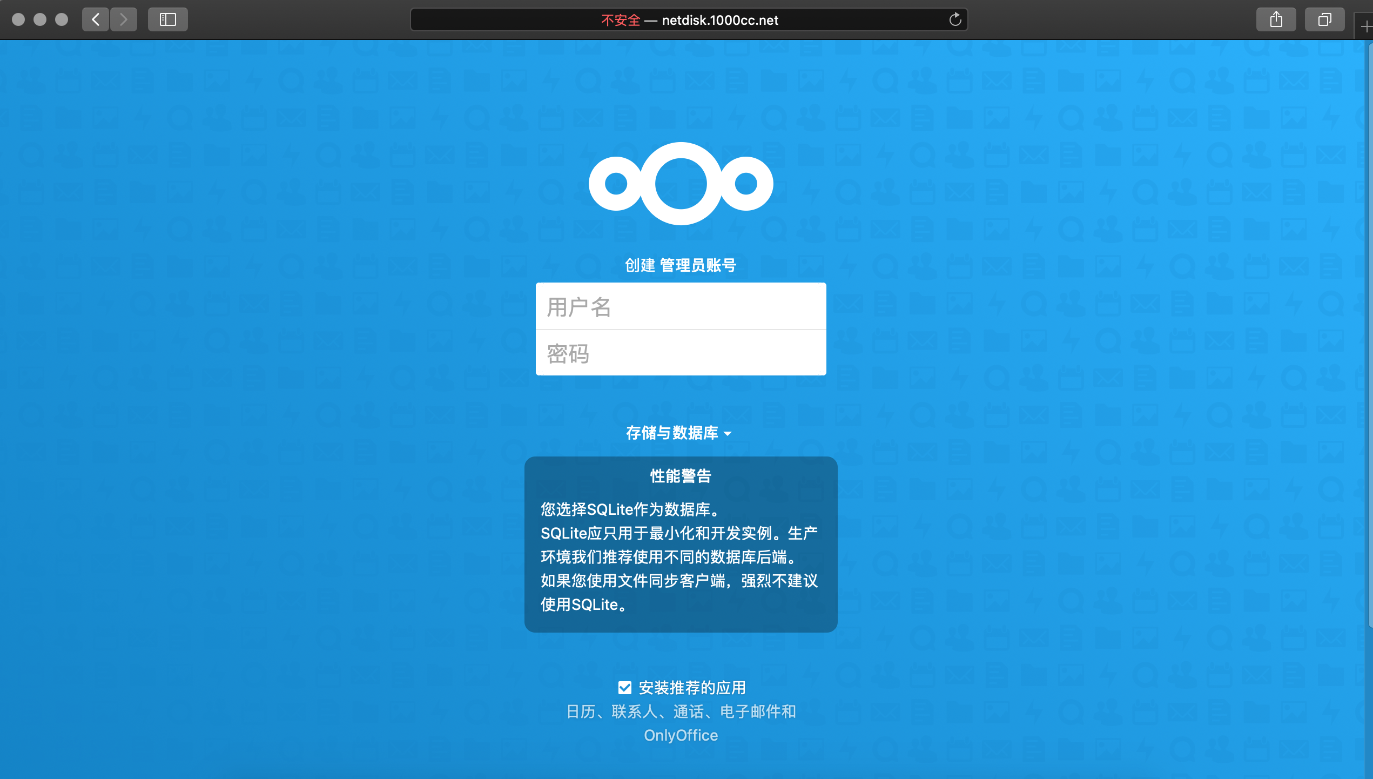Click the 创建 管理员账号 label
Screen dimensions: 1373x779
pyautogui.click(x=681, y=265)
